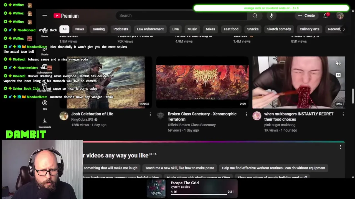Viewport: 355px width, 199px height.
Task: Click the page vertical scrollbar thumb
Action: (353, 96)
